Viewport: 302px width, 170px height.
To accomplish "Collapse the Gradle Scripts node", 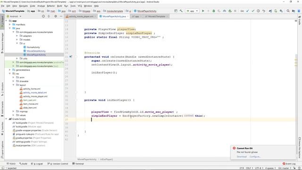I will click(x=6, y=119).
